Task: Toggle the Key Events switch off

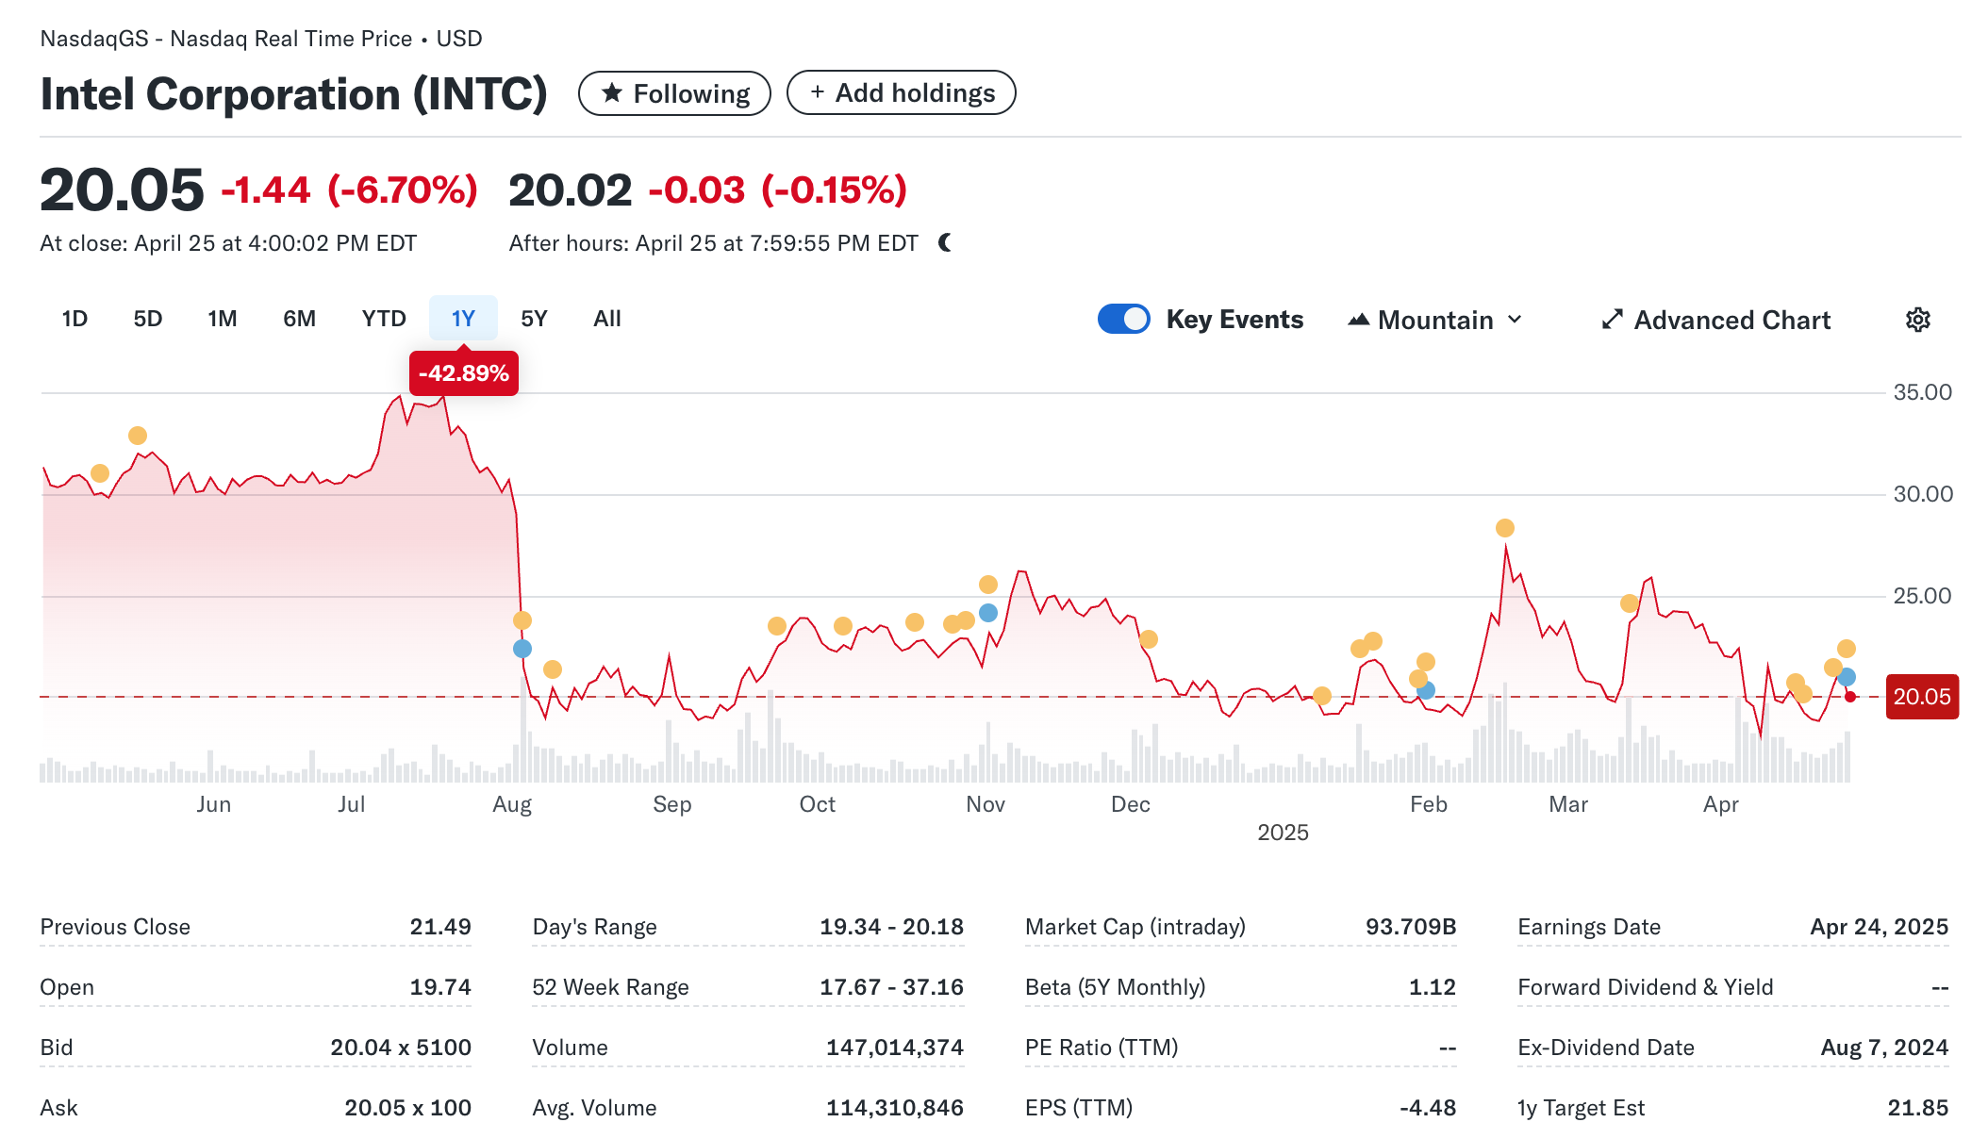Action: click(1123, 319)
